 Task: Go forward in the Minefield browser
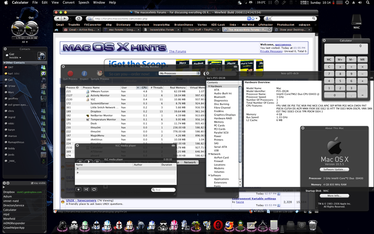click(x=65, y=18)
